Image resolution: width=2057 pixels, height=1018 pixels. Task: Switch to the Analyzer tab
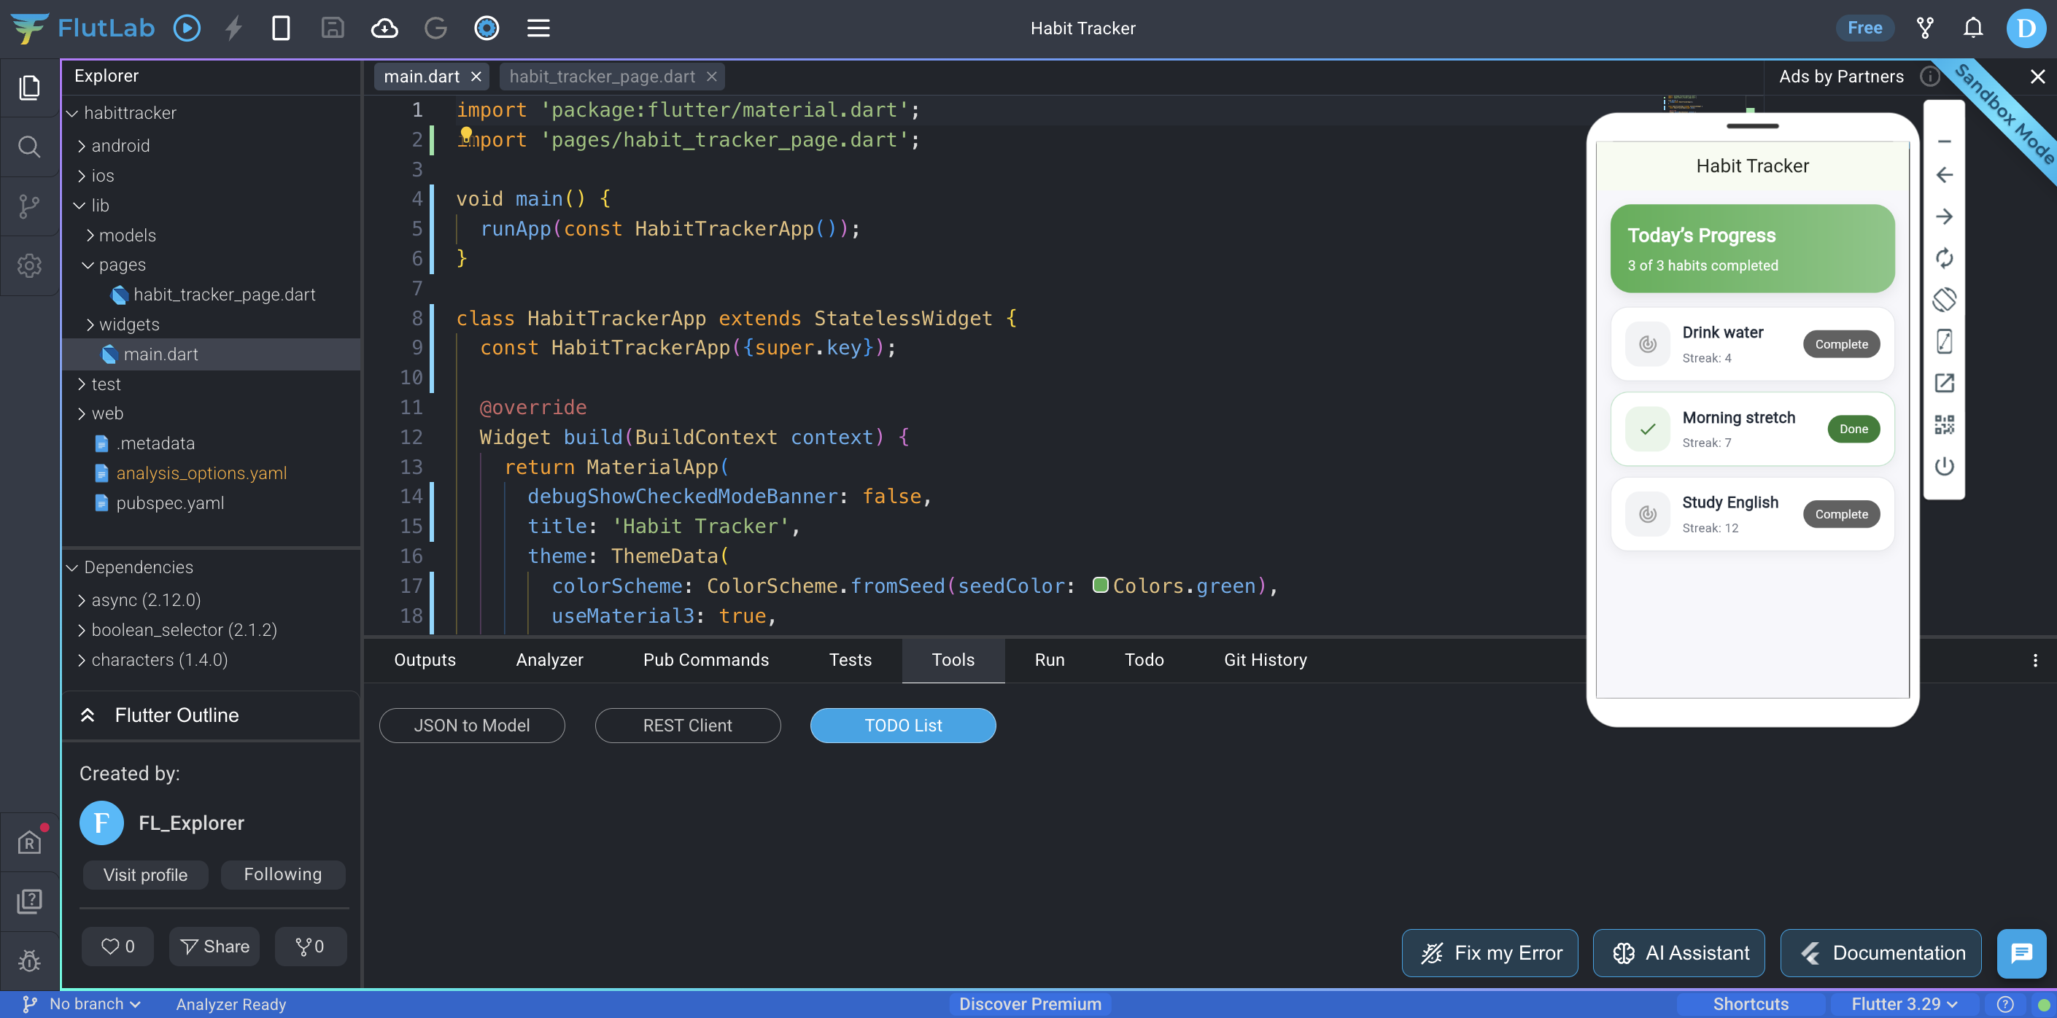pyautogui.click(x=549, y=659)
